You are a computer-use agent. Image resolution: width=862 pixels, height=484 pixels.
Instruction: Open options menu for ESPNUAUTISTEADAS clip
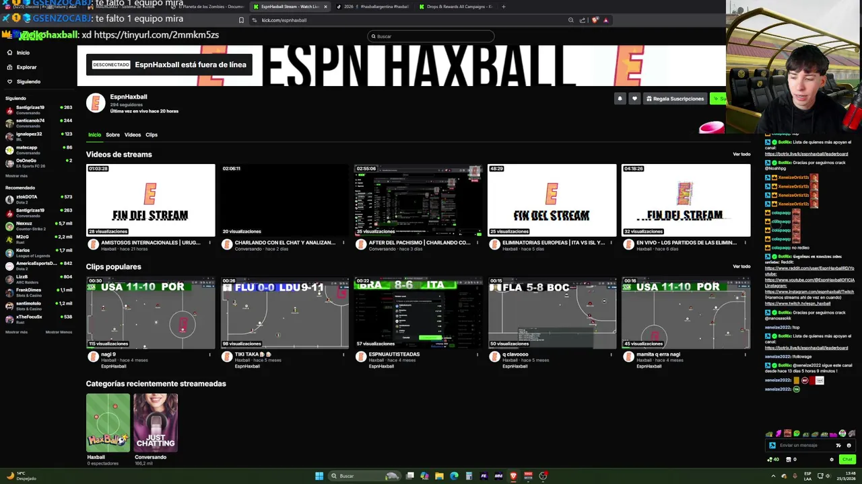coord(477,354)
